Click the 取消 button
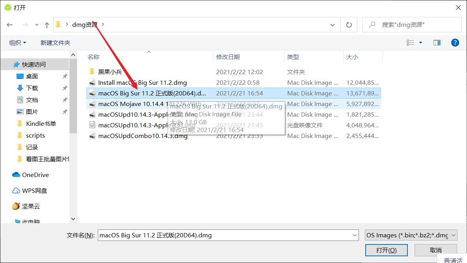Screen dimensions: 467x263 click(x=436, y=250)
